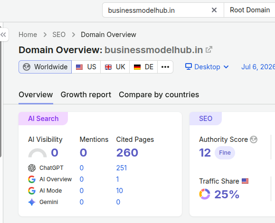Click total Mentions value 0

tap(83, 153)
